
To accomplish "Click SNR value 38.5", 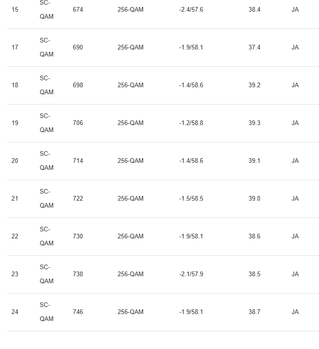I will [255, 274].
